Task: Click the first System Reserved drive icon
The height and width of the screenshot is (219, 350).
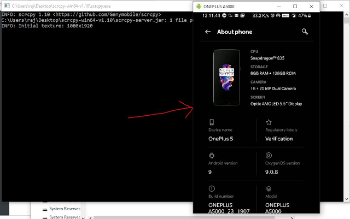Action: pyautogui.click(x=45, y=209)
